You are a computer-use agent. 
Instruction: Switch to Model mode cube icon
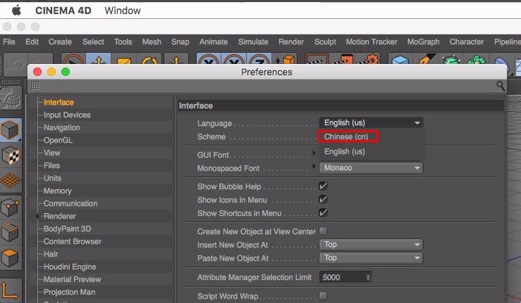tap(11, 130)
